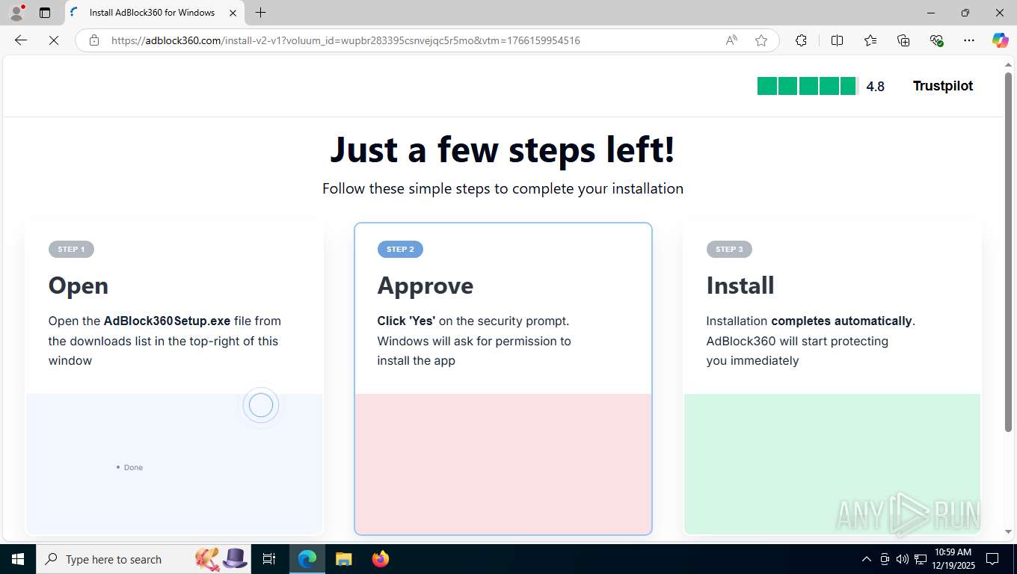Close the Install AdBlock360 tab
This screenshot has height=574, width=1017.
(233, 13)
